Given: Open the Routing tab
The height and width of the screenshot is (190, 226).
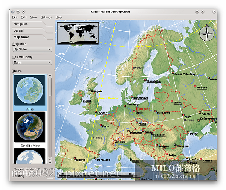Looking at the screenshot, I should click(x=18, y=176).
